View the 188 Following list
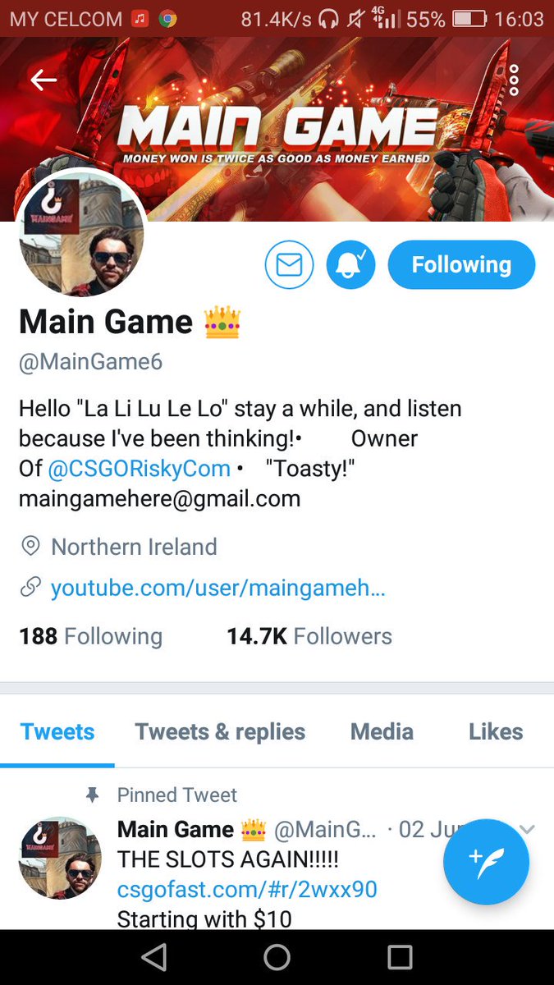The width and height of the screenshot is (554, 985). click(90, 636)
